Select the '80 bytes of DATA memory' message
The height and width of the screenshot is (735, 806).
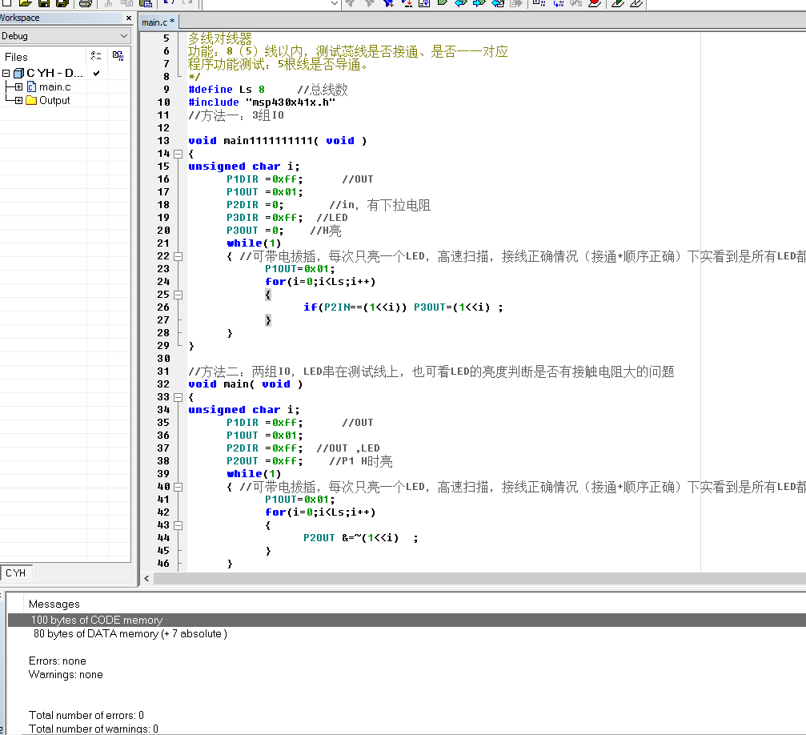click(130, 633)
